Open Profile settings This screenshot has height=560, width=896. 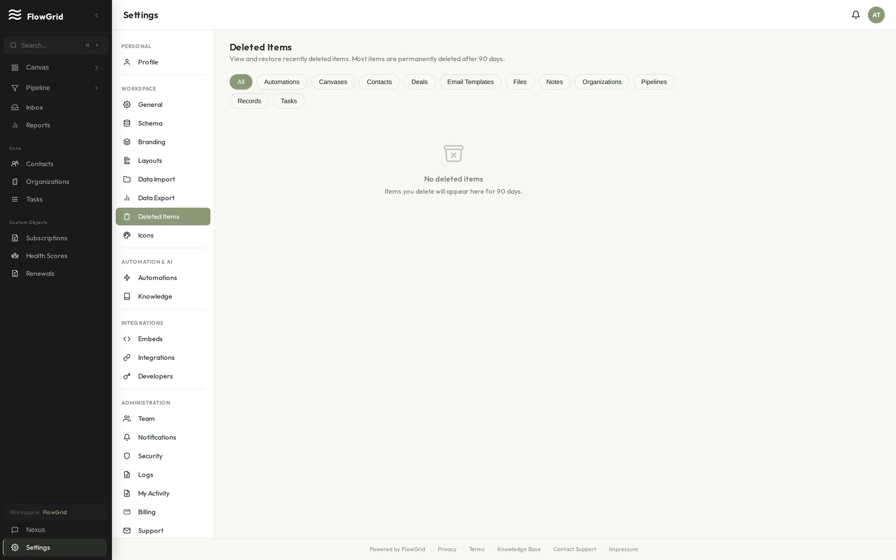pos(163,63)
